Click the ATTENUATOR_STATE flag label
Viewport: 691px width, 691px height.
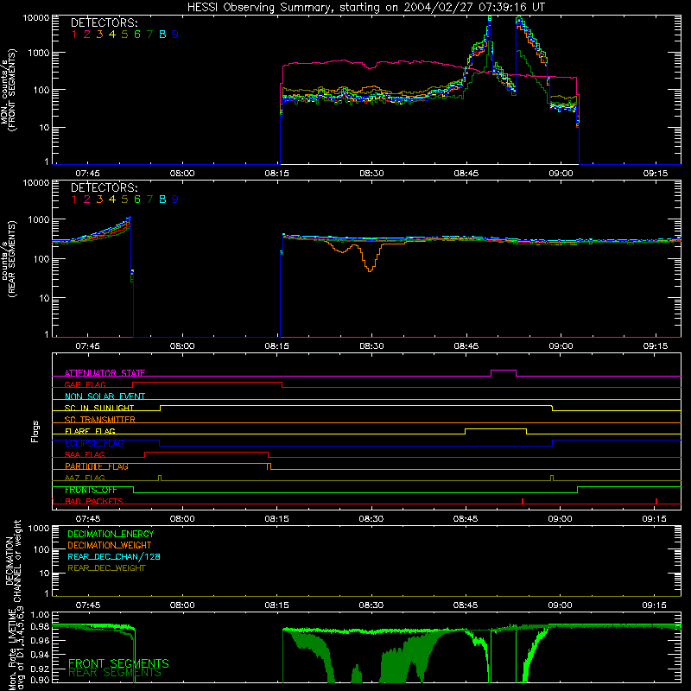[105, 373]
